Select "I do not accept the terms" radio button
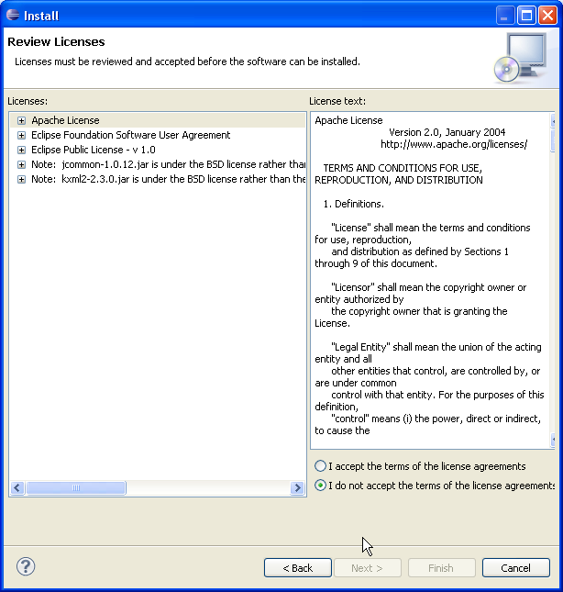Viewport: 563px width, 592px height. pyautogui.click(x=320, y=486)
